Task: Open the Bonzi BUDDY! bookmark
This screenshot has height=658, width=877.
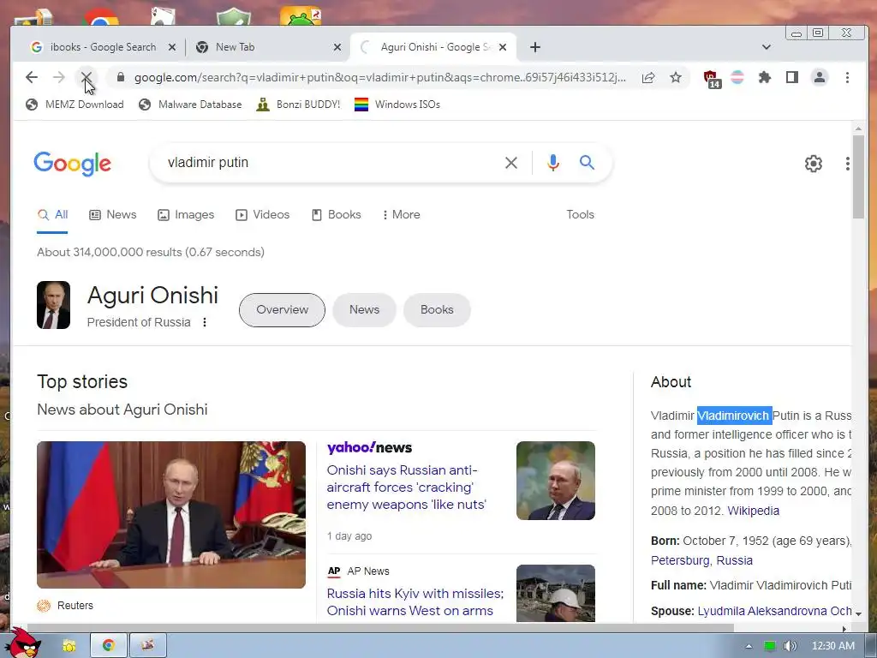Action: point(298,105)
